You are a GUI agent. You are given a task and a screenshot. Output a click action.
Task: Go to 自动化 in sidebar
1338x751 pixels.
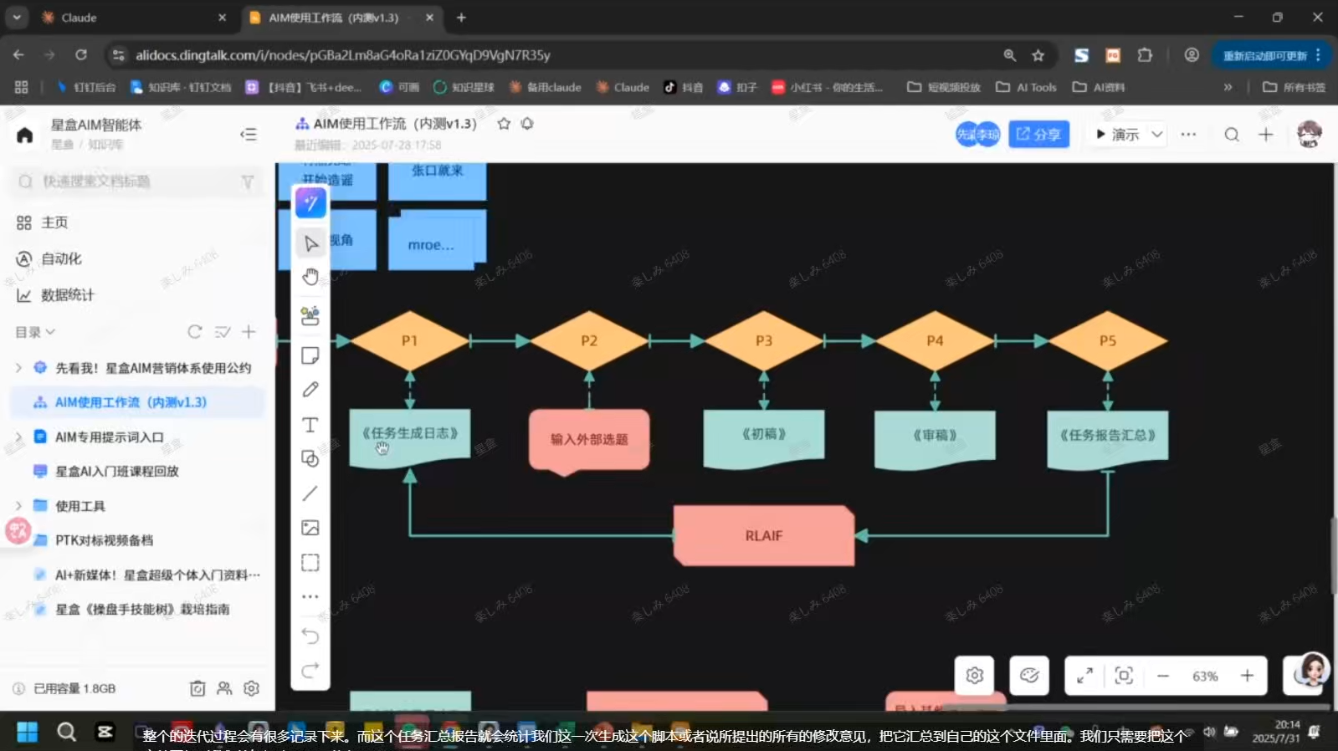click(61, 259)
